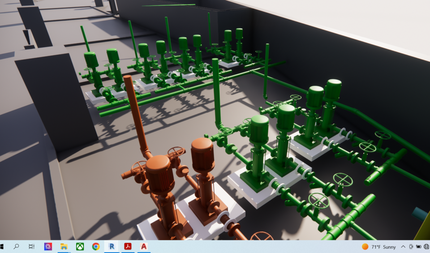
Task: Open Google Chrome from the taskbar
Action: pyautogui.click(x=96, y=246)
